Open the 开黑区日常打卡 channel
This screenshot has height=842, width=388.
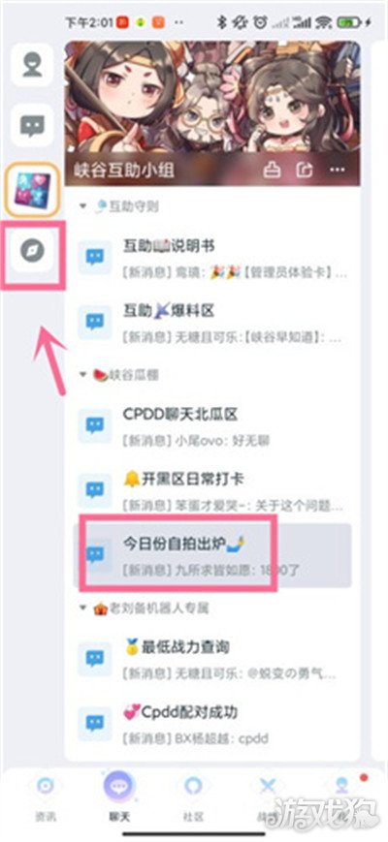pyautogui.click(x=212, y=491)
